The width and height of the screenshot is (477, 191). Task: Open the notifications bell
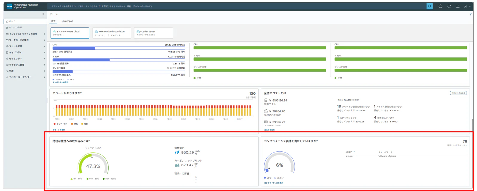click(458, 6)
